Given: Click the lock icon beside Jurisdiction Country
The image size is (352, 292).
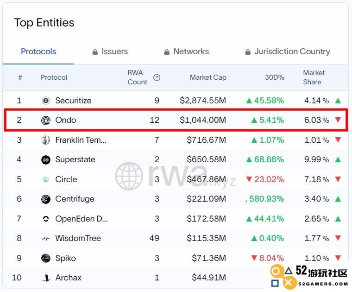Looking at the screenshot, I should (248, 52).
